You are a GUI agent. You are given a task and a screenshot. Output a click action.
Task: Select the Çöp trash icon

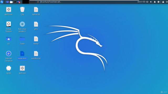click(x=22, y=11)
